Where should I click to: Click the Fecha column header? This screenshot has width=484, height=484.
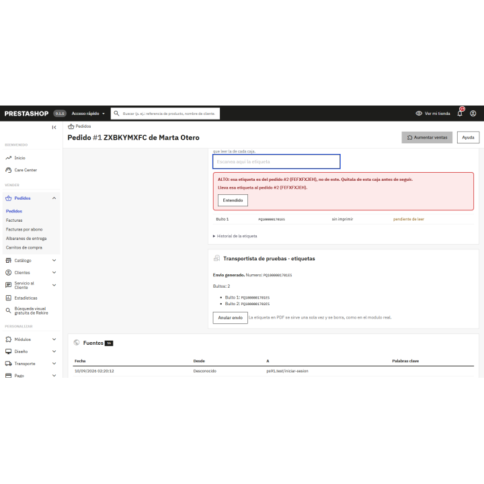[x=80, y=361]
